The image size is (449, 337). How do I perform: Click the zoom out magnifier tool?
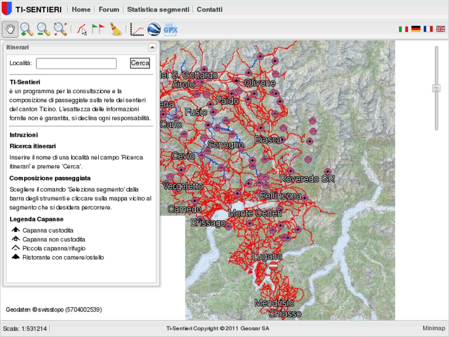[x=43, y=29]
